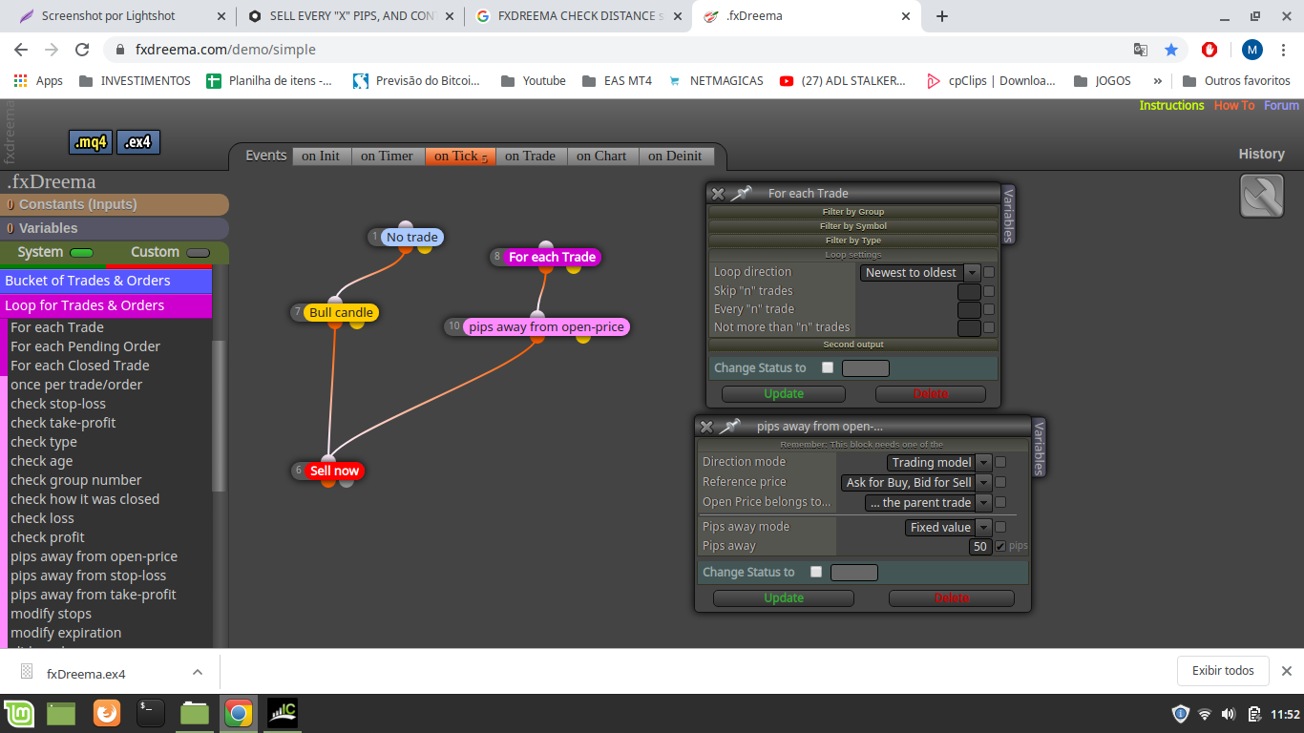Switch to the on Init tab
The image size is (1304, 733).
321,157
